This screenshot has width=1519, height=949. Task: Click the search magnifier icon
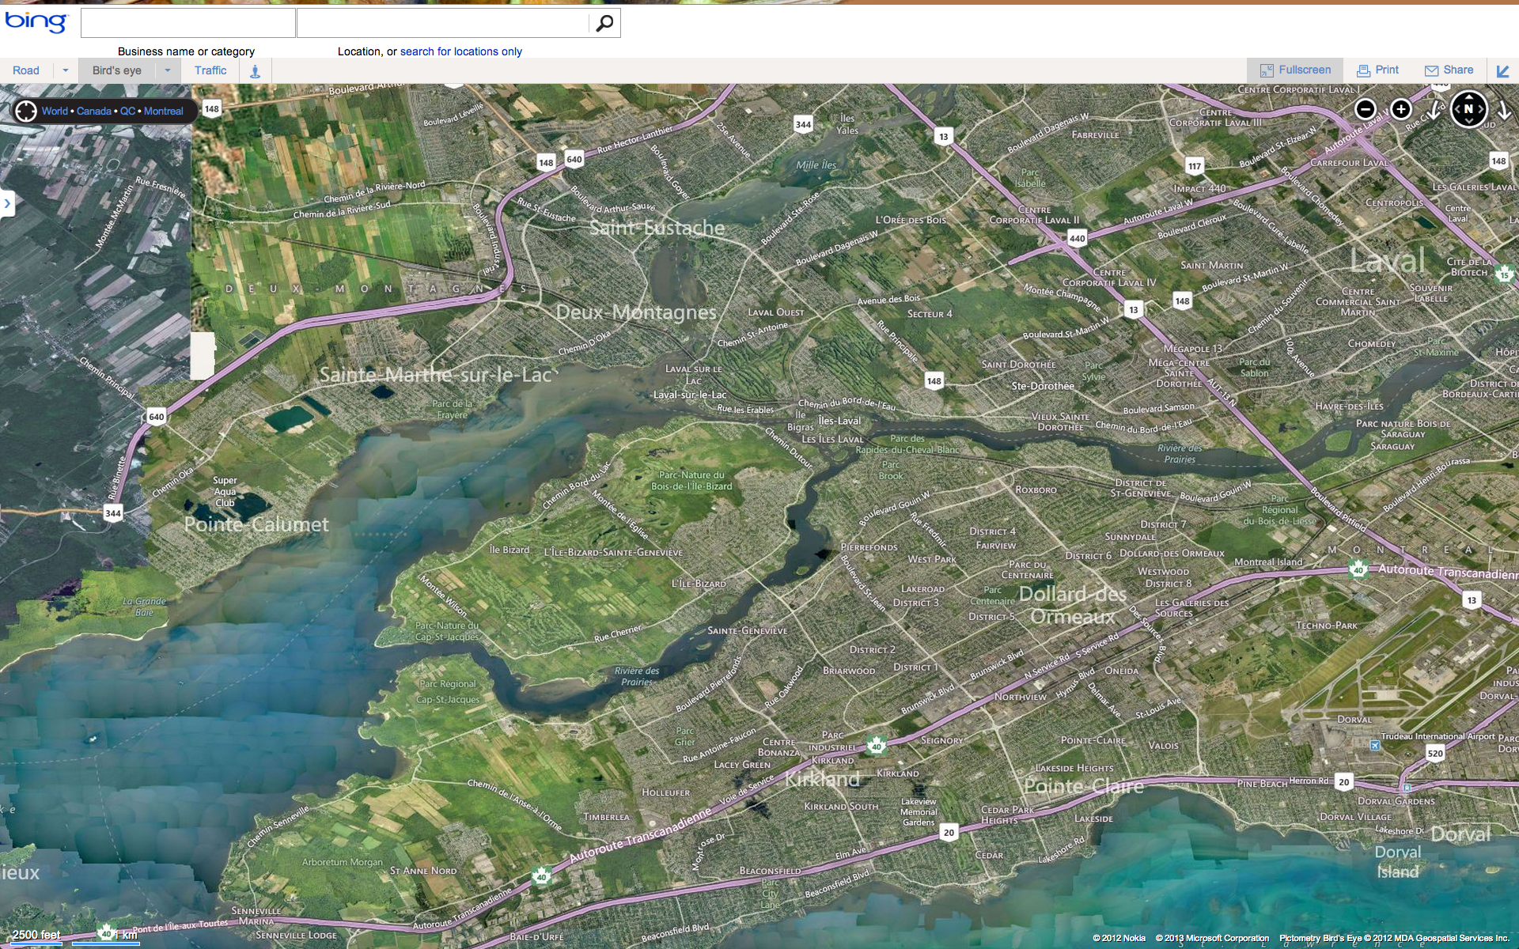(x=604, y=24)
